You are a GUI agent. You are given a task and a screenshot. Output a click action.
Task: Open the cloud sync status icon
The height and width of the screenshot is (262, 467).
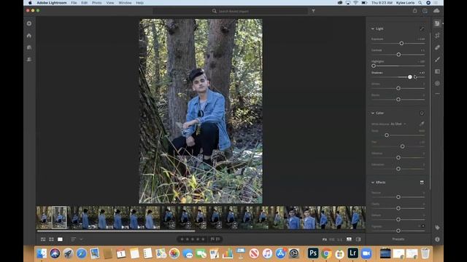click(x=436, y=11)
